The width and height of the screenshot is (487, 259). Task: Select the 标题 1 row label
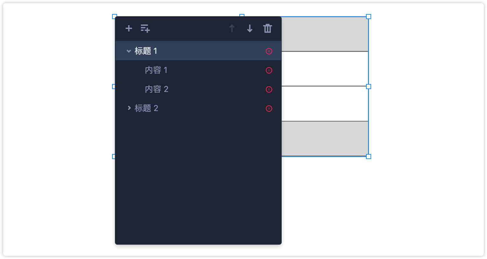(146, 51)
